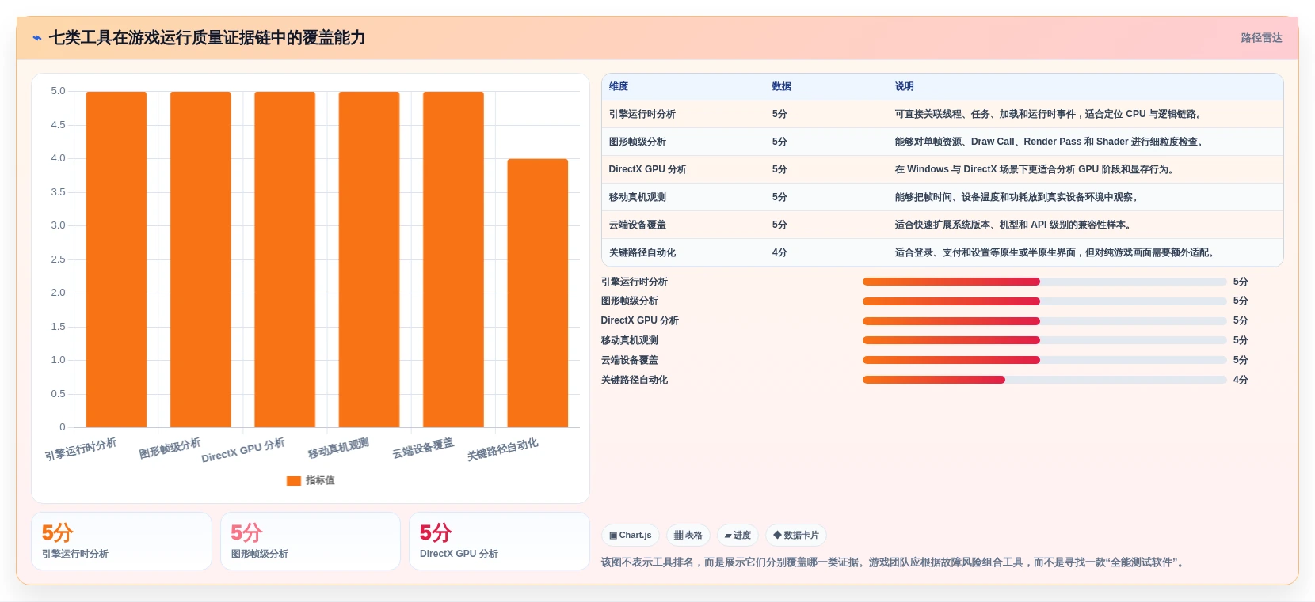Select the 路径雷达 tag in the header
The image size is (1315, 602).
click(x=1261, y=38)
